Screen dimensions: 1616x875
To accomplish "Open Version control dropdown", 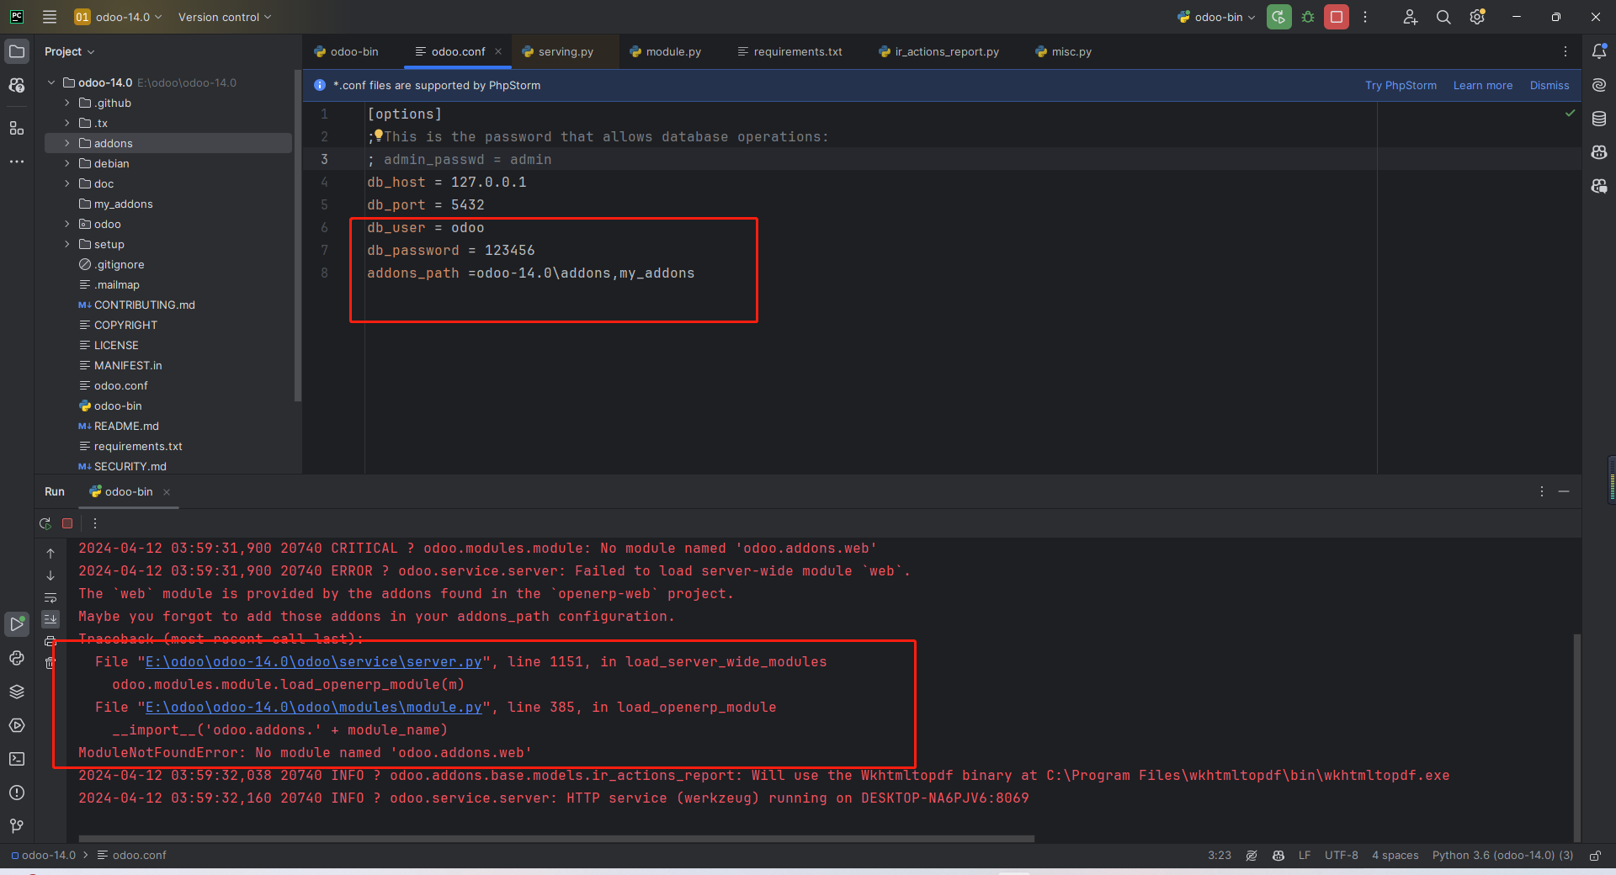I will [225, 17].
